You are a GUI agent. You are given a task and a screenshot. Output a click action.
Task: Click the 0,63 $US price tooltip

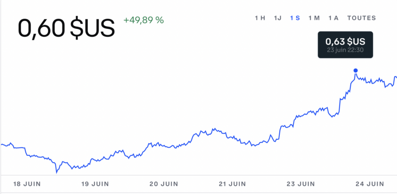345,45
